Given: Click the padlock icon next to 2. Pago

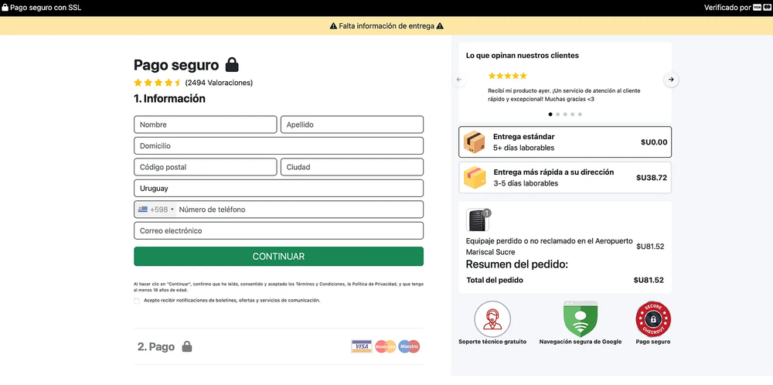Looking at the screenshot, I should [187, 346].
